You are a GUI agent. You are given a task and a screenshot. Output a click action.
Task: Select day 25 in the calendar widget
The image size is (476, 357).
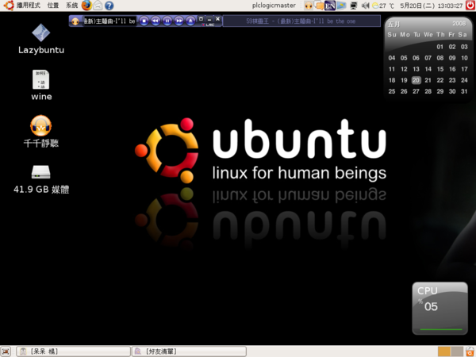coord(392,91)
